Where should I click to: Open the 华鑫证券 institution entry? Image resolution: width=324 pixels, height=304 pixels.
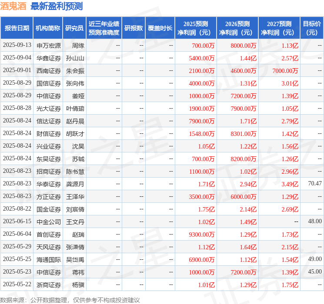tap(49, 58)
